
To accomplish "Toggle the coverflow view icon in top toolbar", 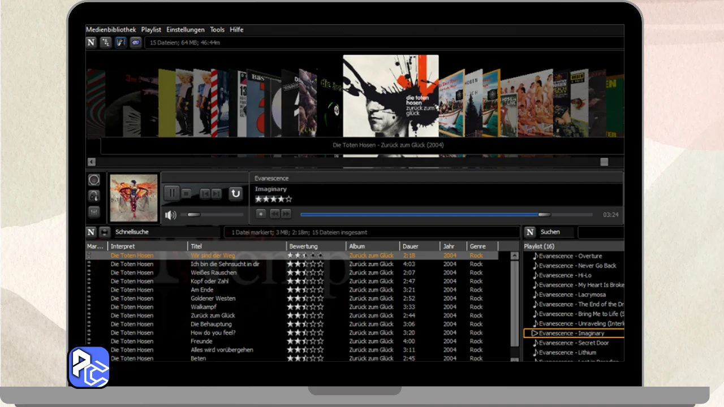I will click(120, 42).
